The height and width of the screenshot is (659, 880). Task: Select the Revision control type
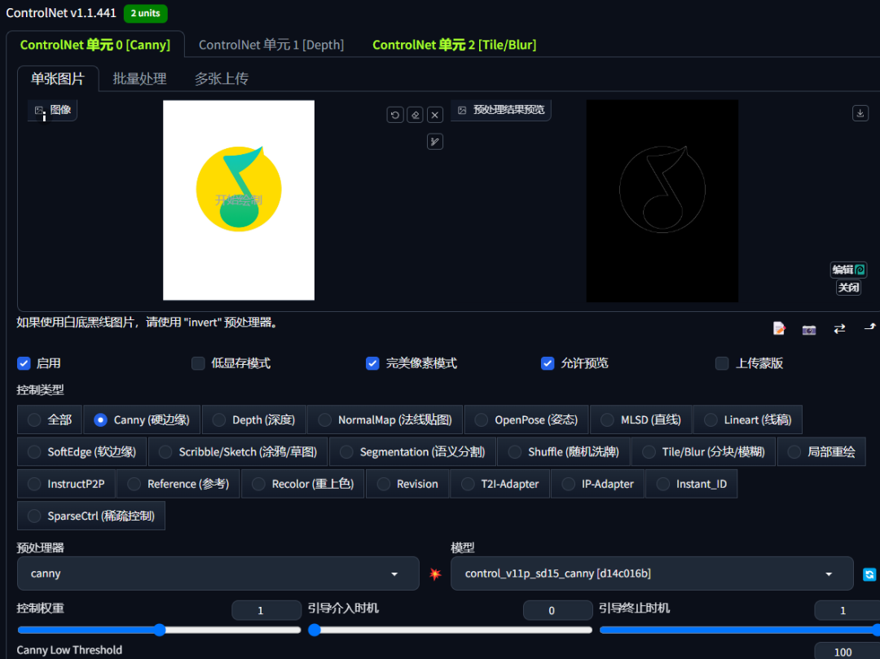click(407, 483)
